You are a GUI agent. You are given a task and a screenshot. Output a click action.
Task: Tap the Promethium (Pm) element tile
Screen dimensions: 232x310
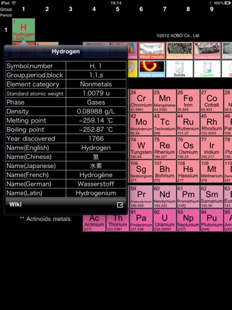coord(188,196)
